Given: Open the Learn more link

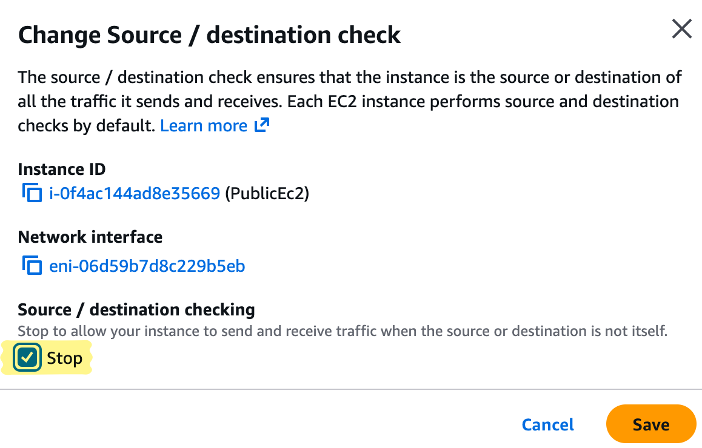Looking at the screenshot, I should click(204, 126).
